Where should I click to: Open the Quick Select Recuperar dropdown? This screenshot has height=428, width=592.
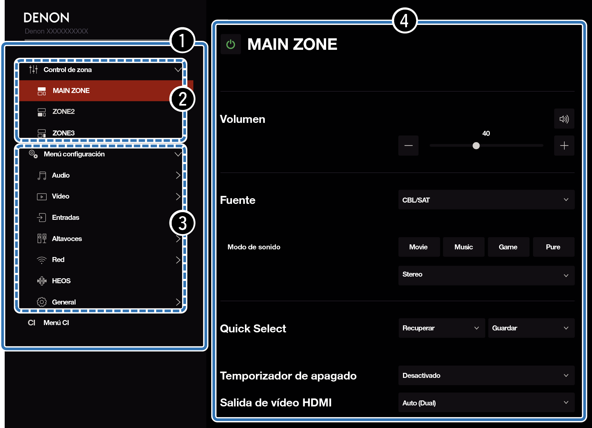pyautogui.click(x=442, y=328)
